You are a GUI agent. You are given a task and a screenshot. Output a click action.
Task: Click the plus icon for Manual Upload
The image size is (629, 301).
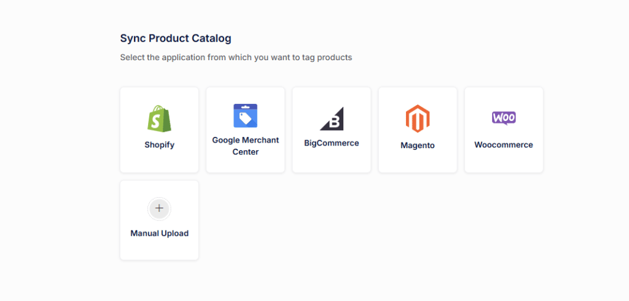(x=159, y=208)
